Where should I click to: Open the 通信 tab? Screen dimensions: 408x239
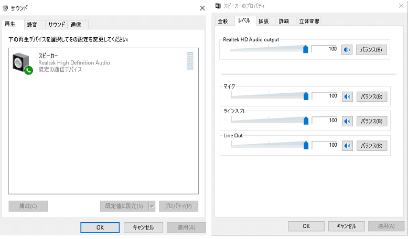click(78, 25)
